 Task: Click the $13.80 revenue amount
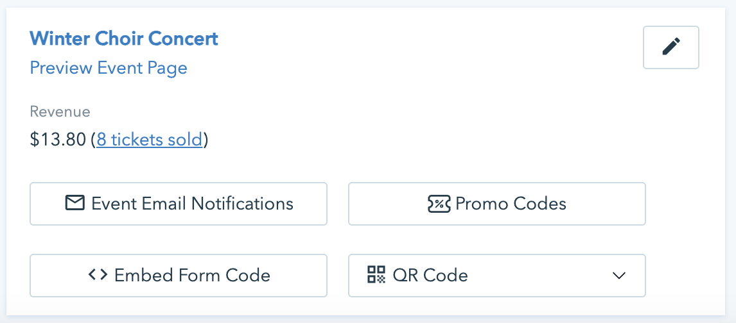click(x=58, y=139)
